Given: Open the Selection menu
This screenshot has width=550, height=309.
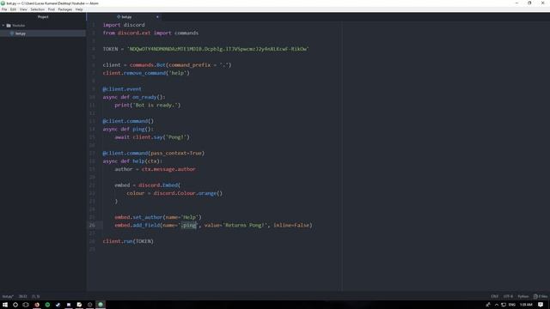Looking at the screenshot, I should point(37,9).
